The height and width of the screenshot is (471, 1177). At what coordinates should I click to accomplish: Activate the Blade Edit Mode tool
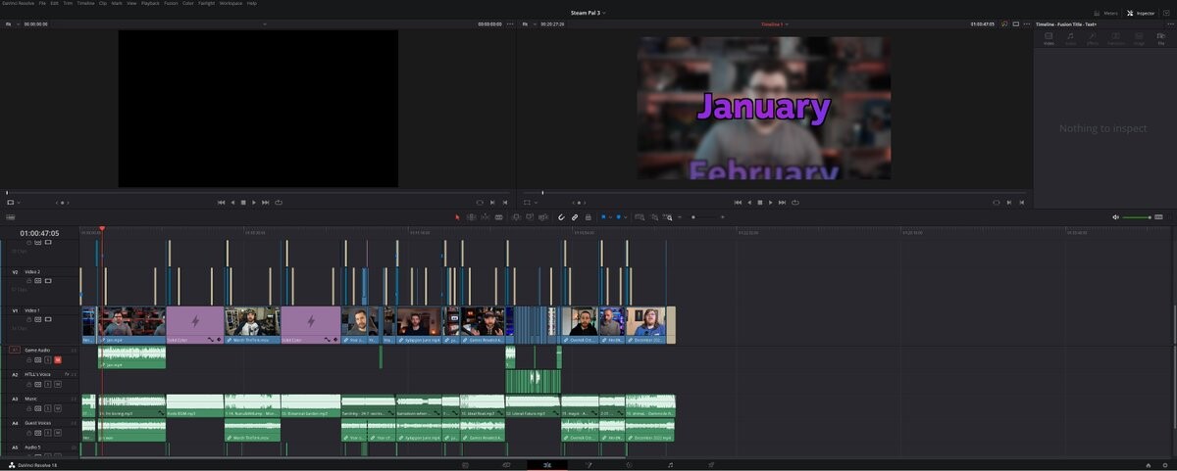[x=498, y=216]
